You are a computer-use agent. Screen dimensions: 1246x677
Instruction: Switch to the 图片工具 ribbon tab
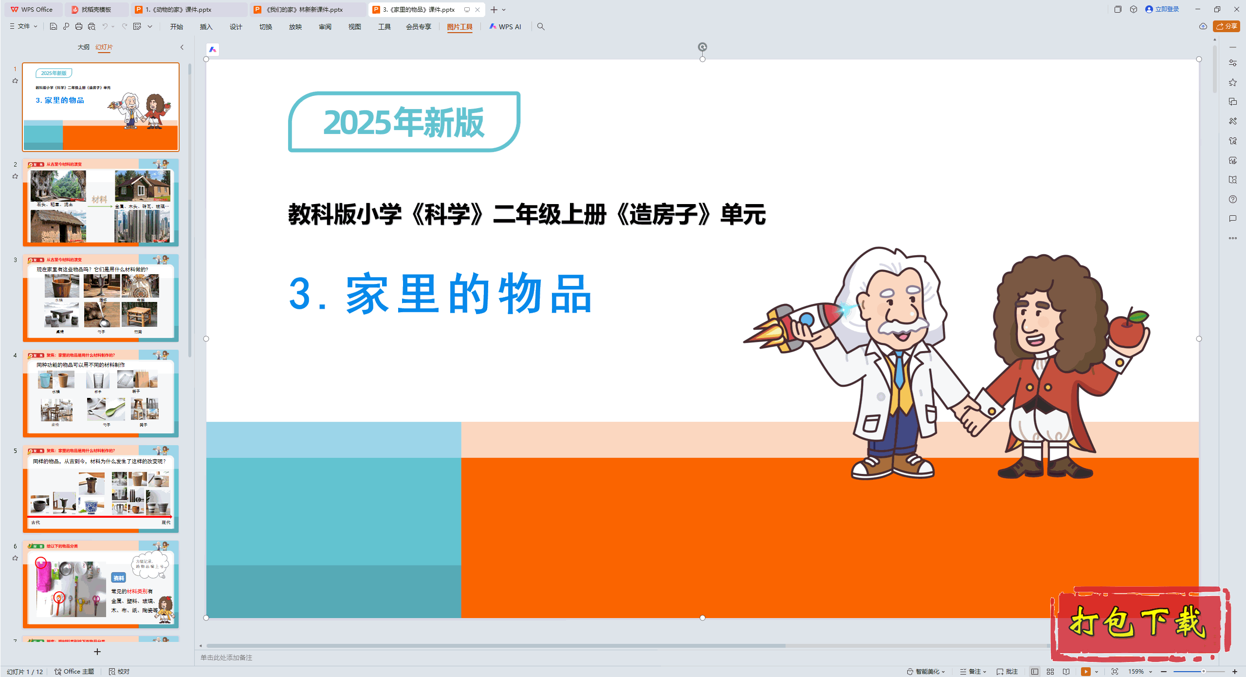pos(459,27)
